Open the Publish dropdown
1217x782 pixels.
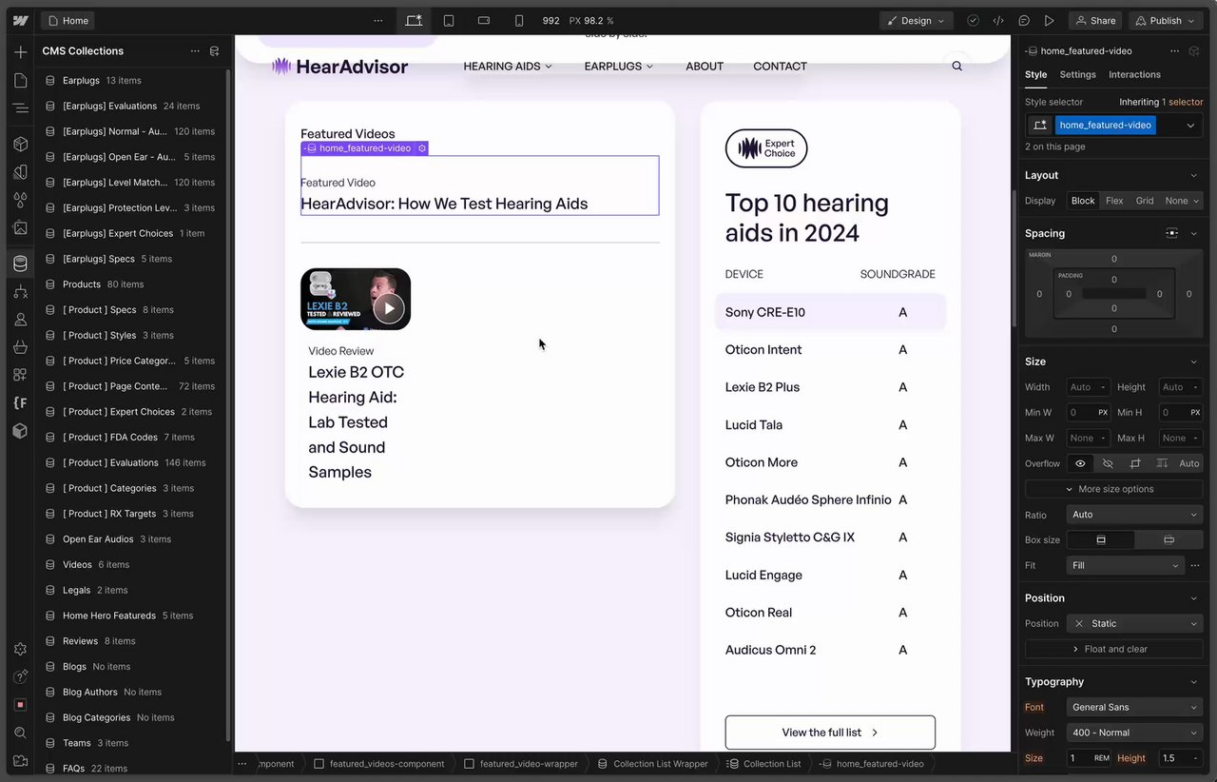pos(1166,20)
